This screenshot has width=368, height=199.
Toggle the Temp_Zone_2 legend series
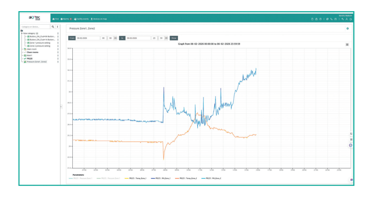pos(186,178)
